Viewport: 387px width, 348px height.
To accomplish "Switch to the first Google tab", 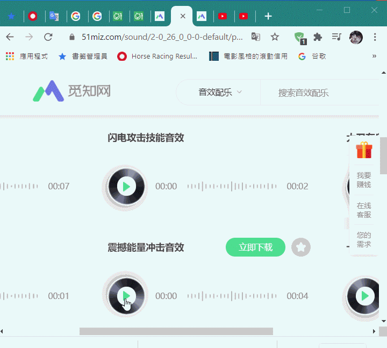I will [76, 16].
